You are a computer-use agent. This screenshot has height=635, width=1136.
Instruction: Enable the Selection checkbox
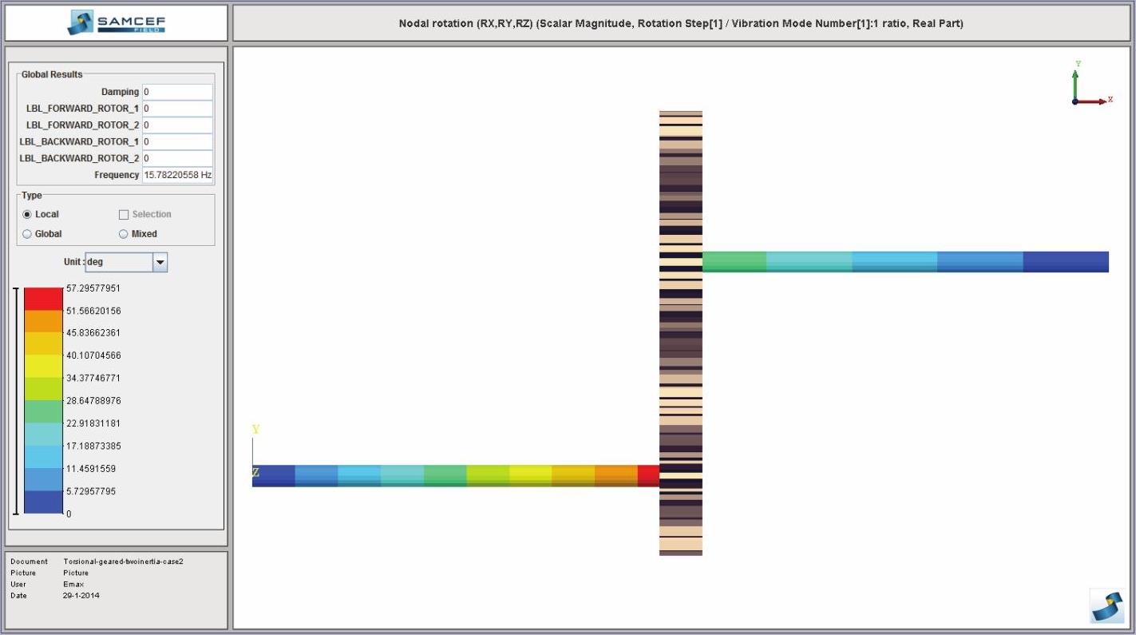coord(124,214)
